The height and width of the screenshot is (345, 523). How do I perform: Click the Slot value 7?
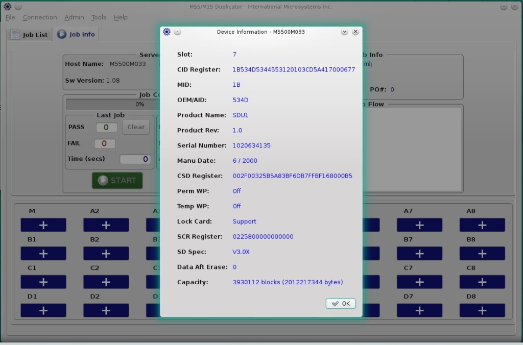tap(234, 54)
